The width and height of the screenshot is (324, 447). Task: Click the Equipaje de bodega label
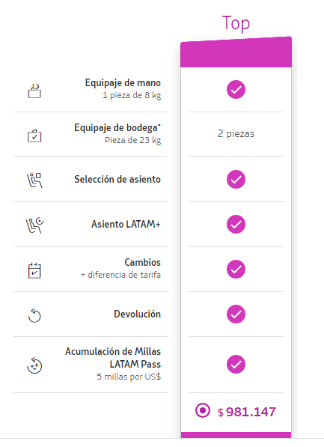tap(117, 128)
